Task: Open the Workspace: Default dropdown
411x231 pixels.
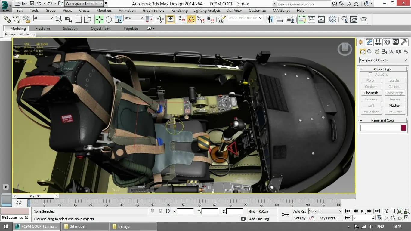Action: click(84, 4)
